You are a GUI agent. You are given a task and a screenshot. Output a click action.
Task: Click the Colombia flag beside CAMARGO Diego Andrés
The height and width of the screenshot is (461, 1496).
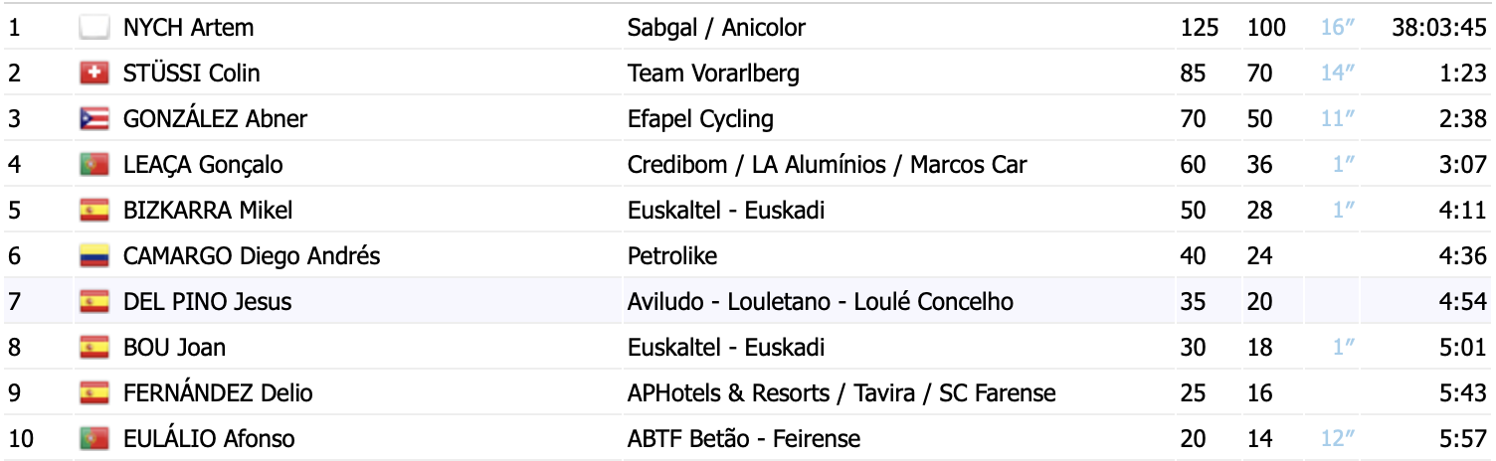click(x=93, y=256)
